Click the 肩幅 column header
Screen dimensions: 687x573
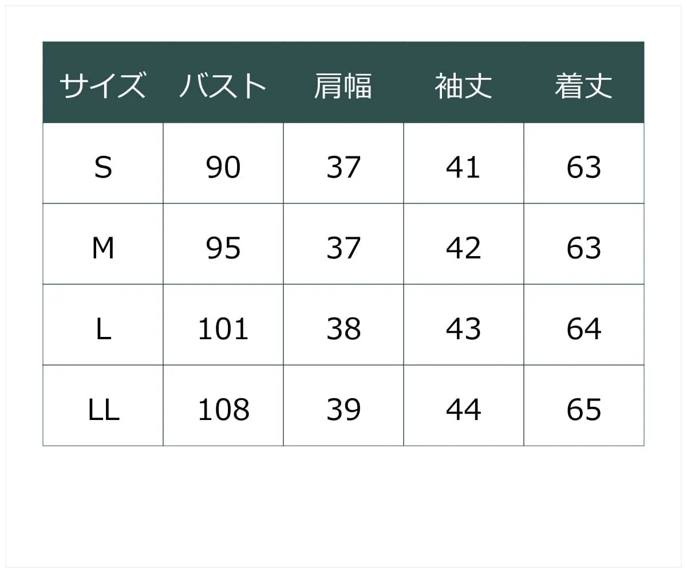tap(343, 86)
